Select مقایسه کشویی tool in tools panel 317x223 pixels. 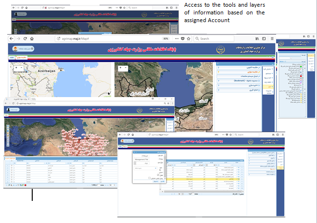(239, 68)
